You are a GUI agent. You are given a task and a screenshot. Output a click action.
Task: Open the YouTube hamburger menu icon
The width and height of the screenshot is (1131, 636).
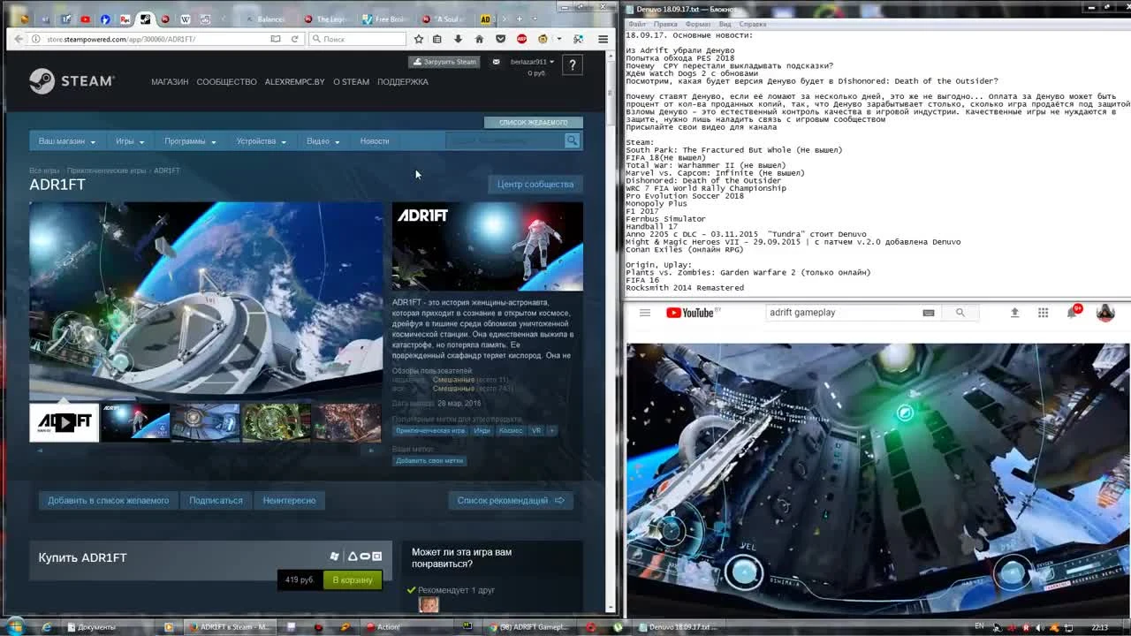pos(644,312)
